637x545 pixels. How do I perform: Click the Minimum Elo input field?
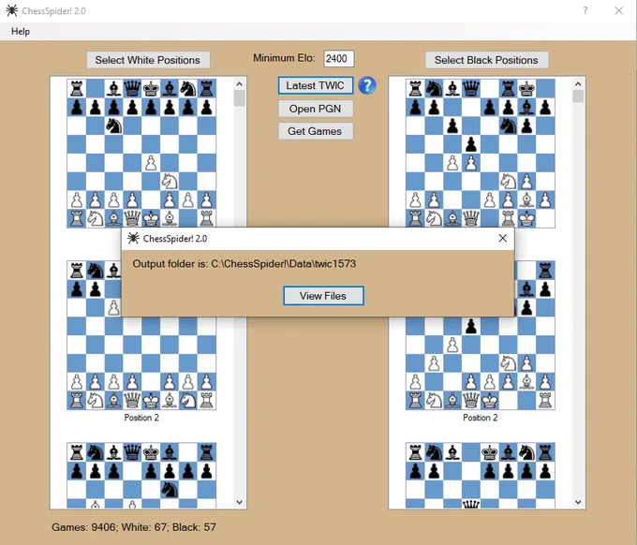pos(338,58)
